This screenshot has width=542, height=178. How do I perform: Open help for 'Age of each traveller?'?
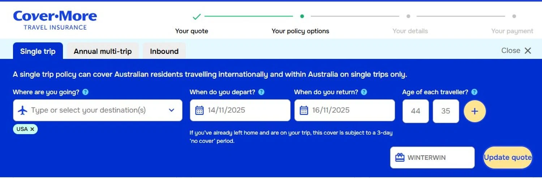[x=474, y=92]
